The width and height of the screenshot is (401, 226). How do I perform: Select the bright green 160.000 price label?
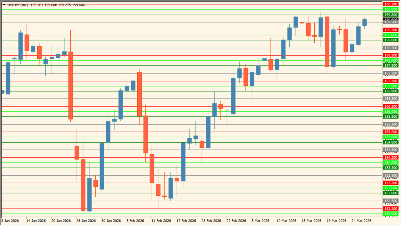coord(391,9)
